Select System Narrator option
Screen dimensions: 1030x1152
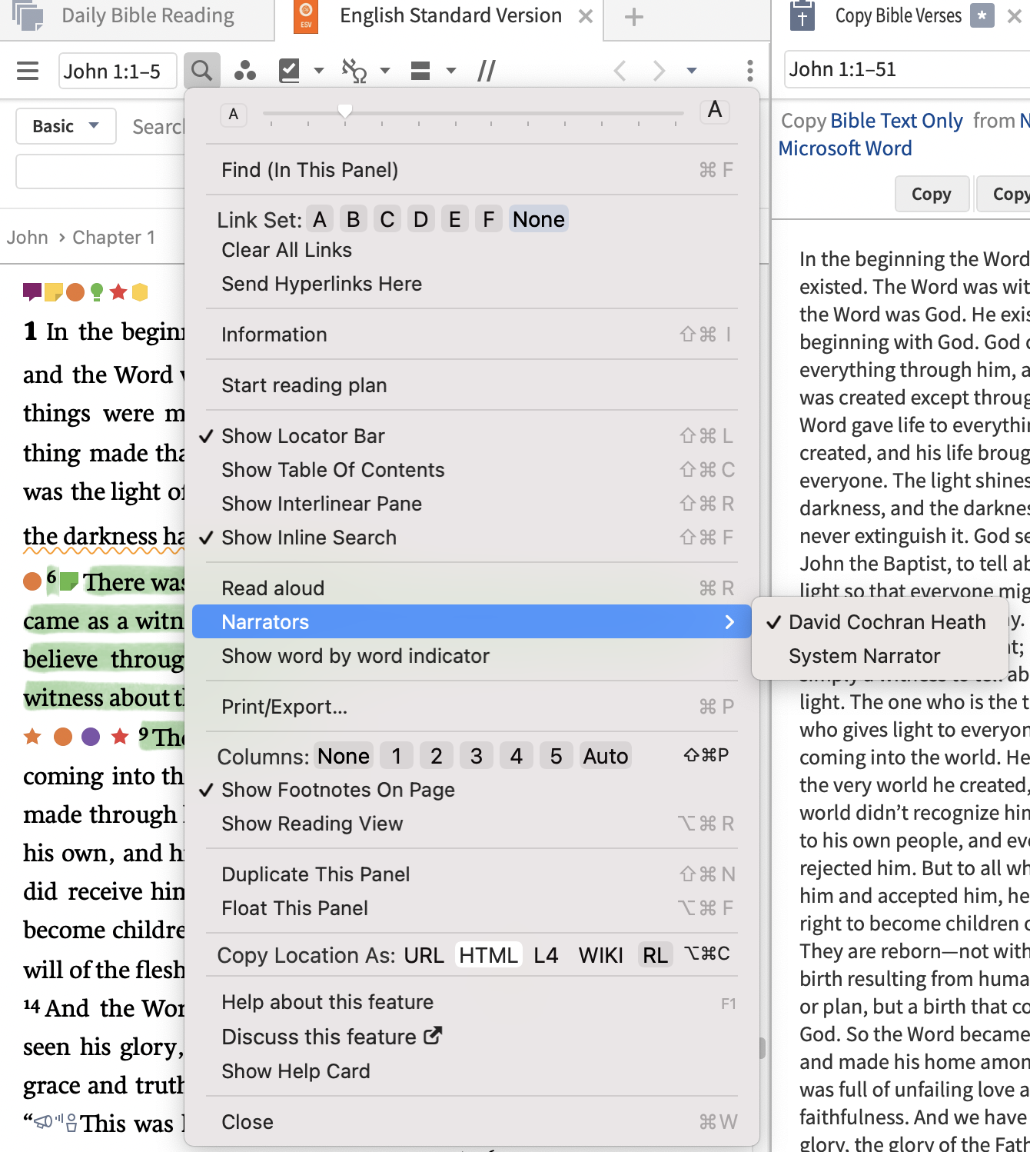point(880,656)
